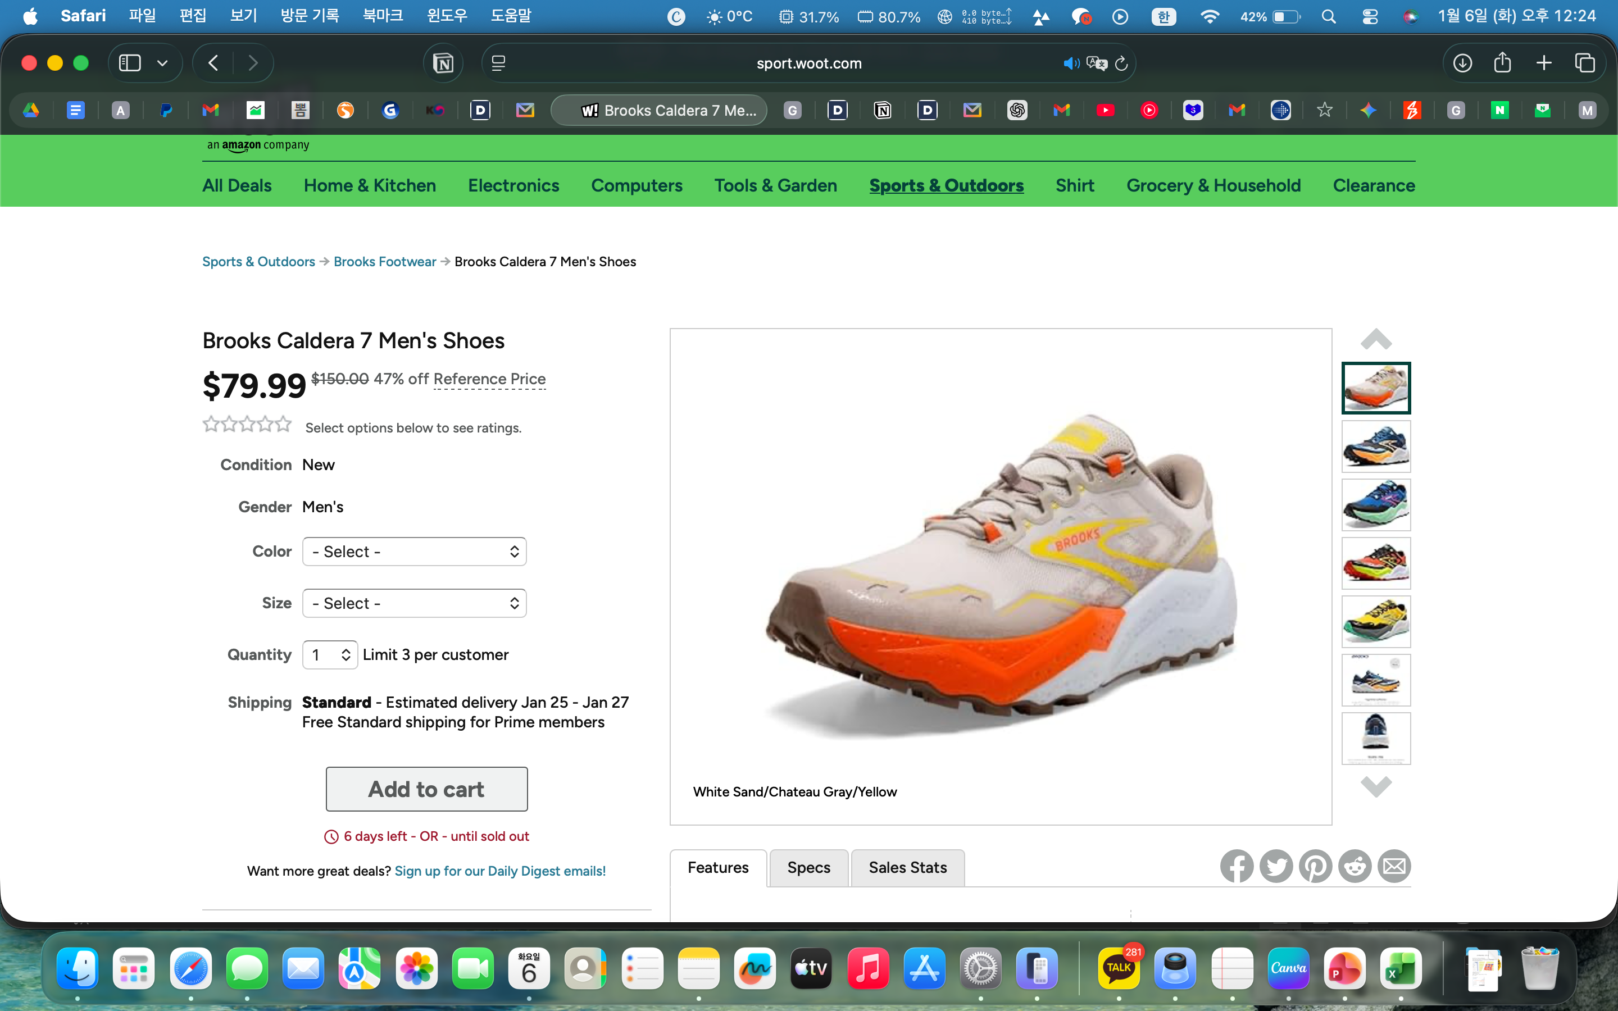Show Safari tab overview

point(1584,63)
